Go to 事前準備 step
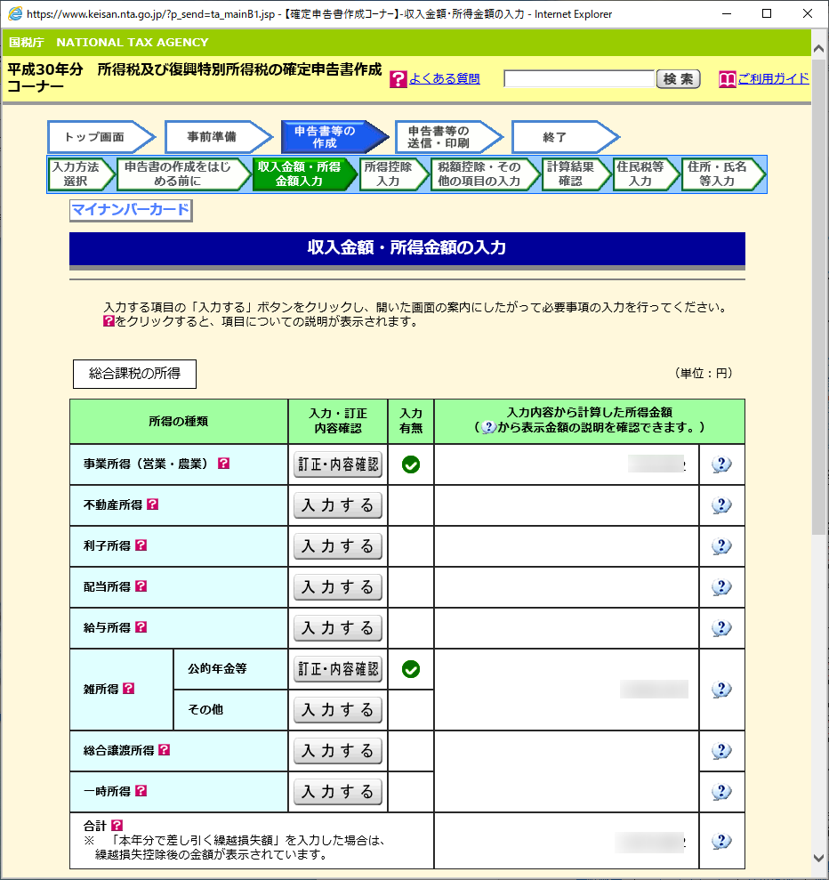The width and height of the screenshot is (829, 880). (218, 137)
